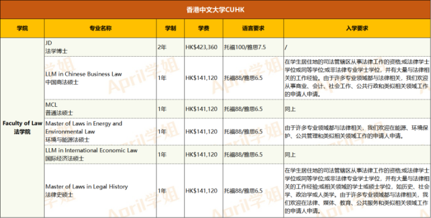Click the Faculty of Law 法学院 cell

point(22,127)
